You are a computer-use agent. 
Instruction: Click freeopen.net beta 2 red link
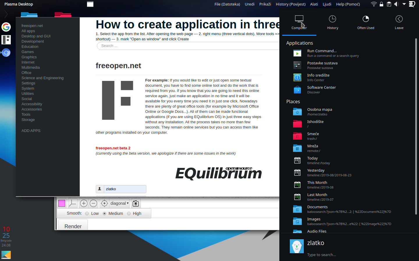[x=113, y=148]
